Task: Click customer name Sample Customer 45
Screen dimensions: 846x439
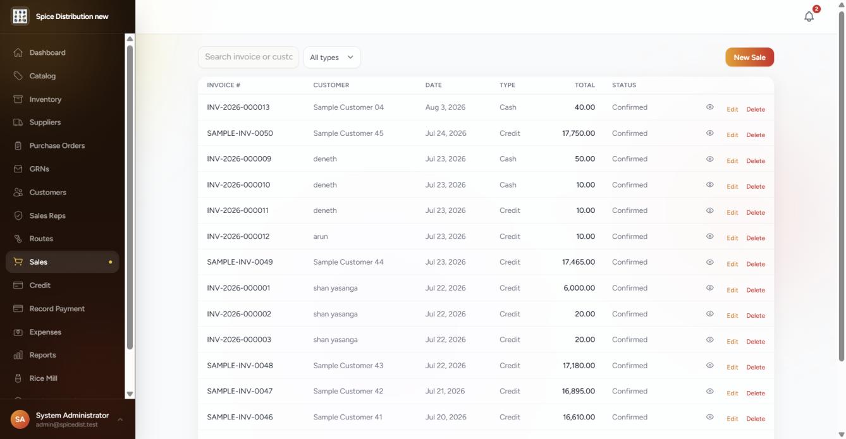Action: pyautogui.click(x=348, y=133)
